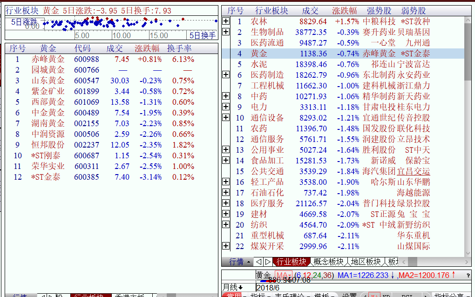Expand the 纺织 sector row
The height and width of the screenshot is (297, 475).
coord(226,224)
